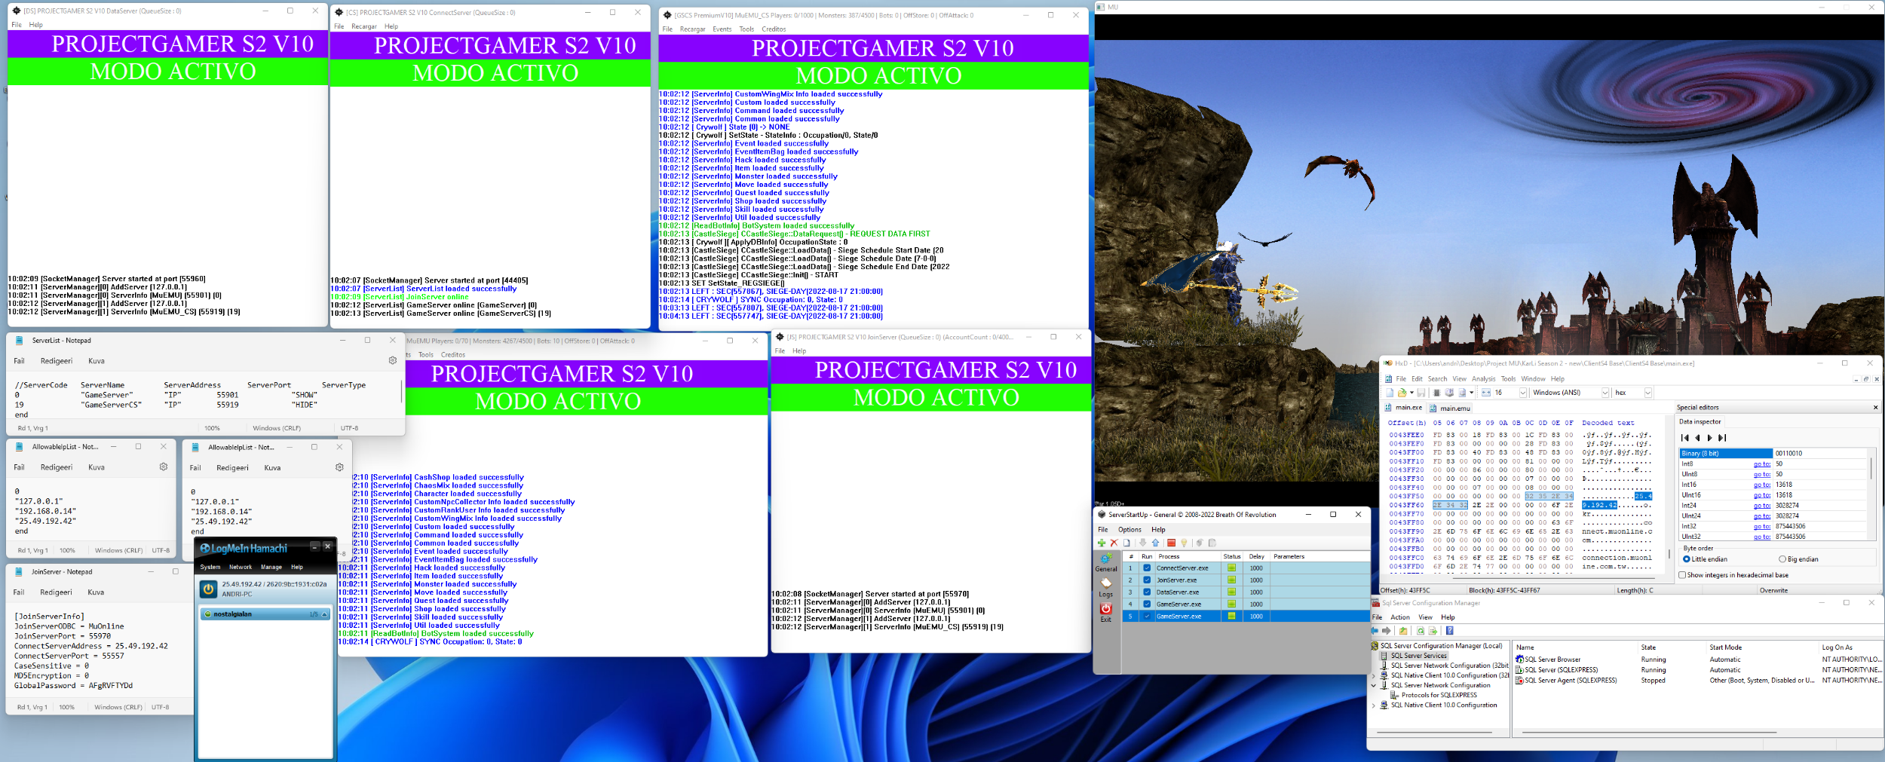Image resolution: width=1885 pixels, height=762 pixels.
Task: Click the Process column header in ServerStartUp
Action: click(x=1188, y=556)
